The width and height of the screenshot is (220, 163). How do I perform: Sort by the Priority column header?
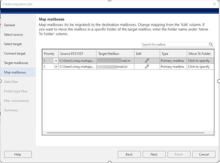click(x=50, y=54)
